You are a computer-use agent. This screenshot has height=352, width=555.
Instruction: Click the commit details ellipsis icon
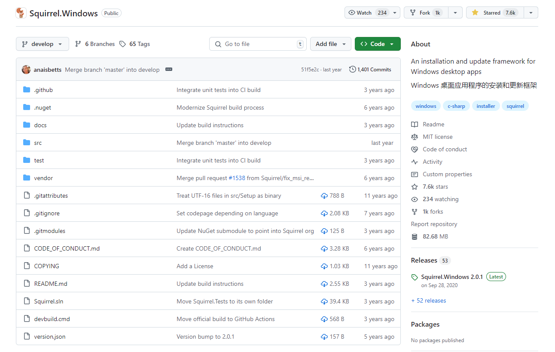pos(169,70)
